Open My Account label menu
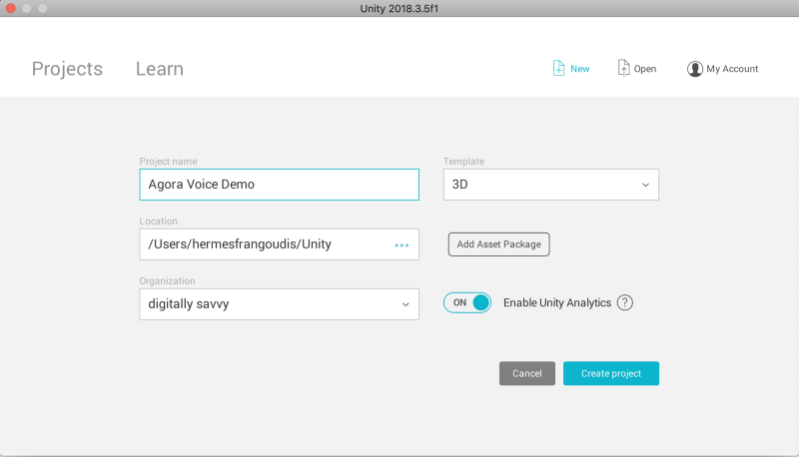This screenshot has width=799, height=457. (x=732, y=69)
